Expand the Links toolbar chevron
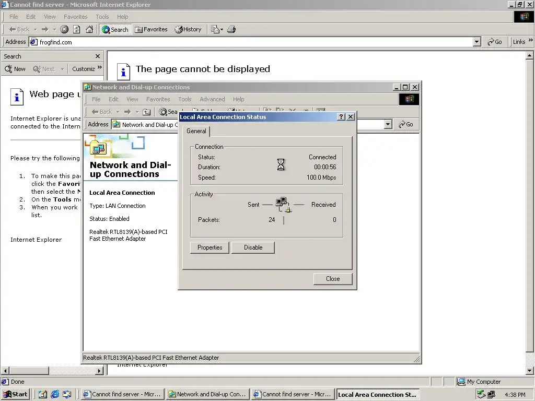 click(x=531, y=40)
